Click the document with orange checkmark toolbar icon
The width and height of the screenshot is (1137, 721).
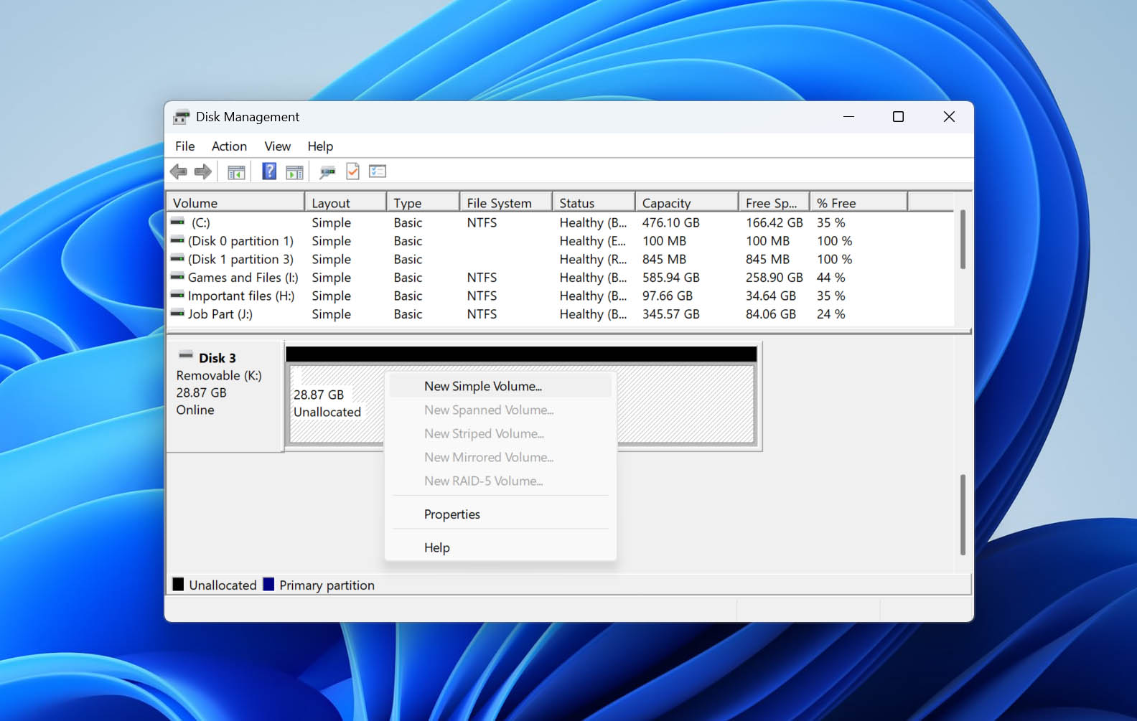(352, 171)
